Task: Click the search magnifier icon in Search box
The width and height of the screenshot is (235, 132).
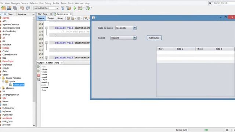Action: (x=210, y=3)
